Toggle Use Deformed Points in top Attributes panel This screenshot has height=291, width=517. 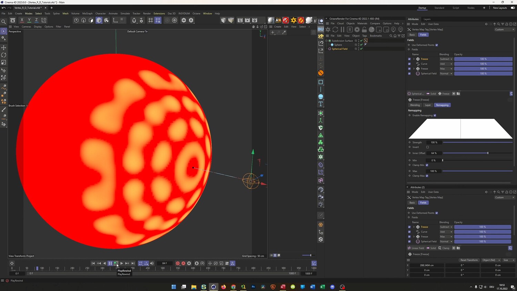click(x=437, y=45)
